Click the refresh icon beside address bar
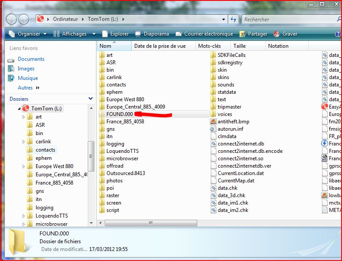The image size is (342, 261). click(x=233, y=20)
